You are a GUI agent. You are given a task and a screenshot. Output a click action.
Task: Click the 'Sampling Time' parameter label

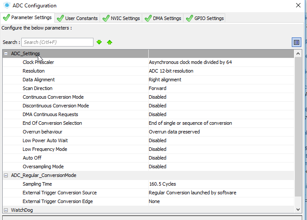coord(37,184)
